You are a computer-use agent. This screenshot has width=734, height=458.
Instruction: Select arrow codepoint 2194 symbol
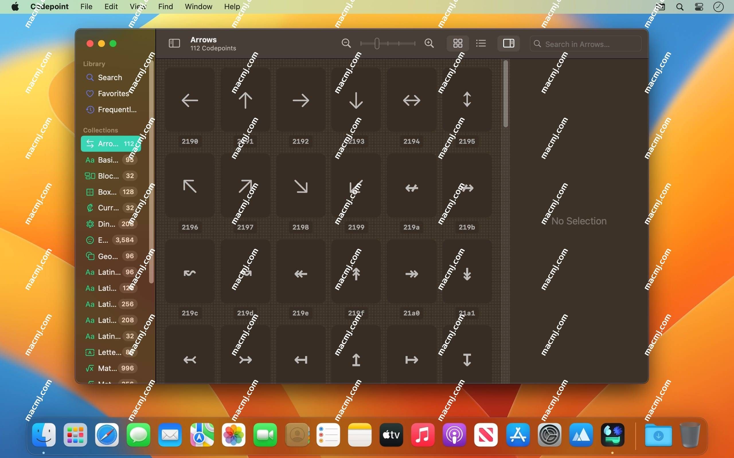click(411, 100)
